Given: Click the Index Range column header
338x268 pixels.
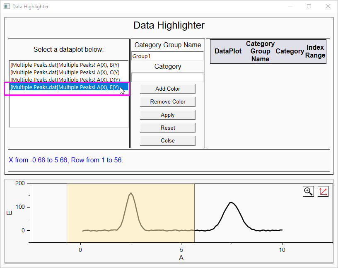Looking at the screenshot, I should pos(315,51).
